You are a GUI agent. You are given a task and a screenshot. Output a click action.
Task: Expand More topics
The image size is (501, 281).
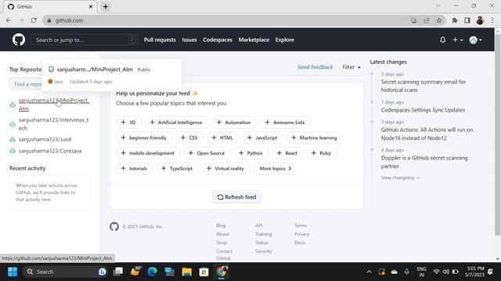275,169
